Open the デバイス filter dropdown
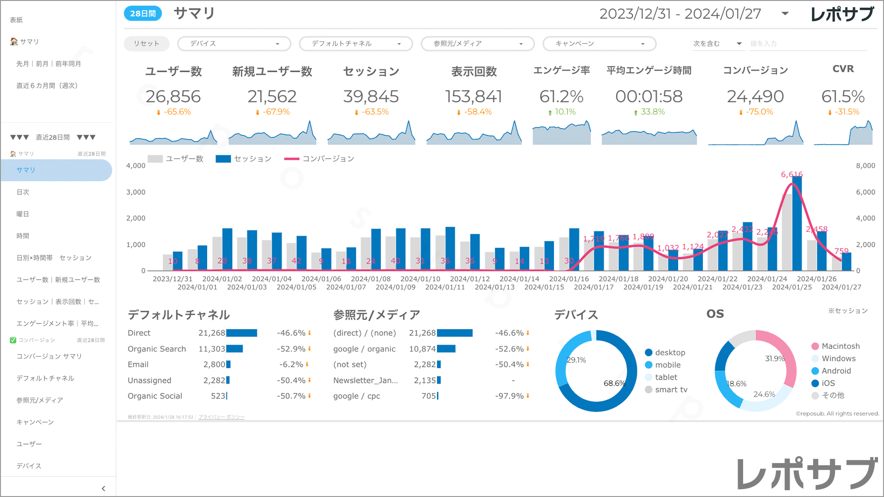This screenshot has height=497, width=884. (x=234, y=44)
